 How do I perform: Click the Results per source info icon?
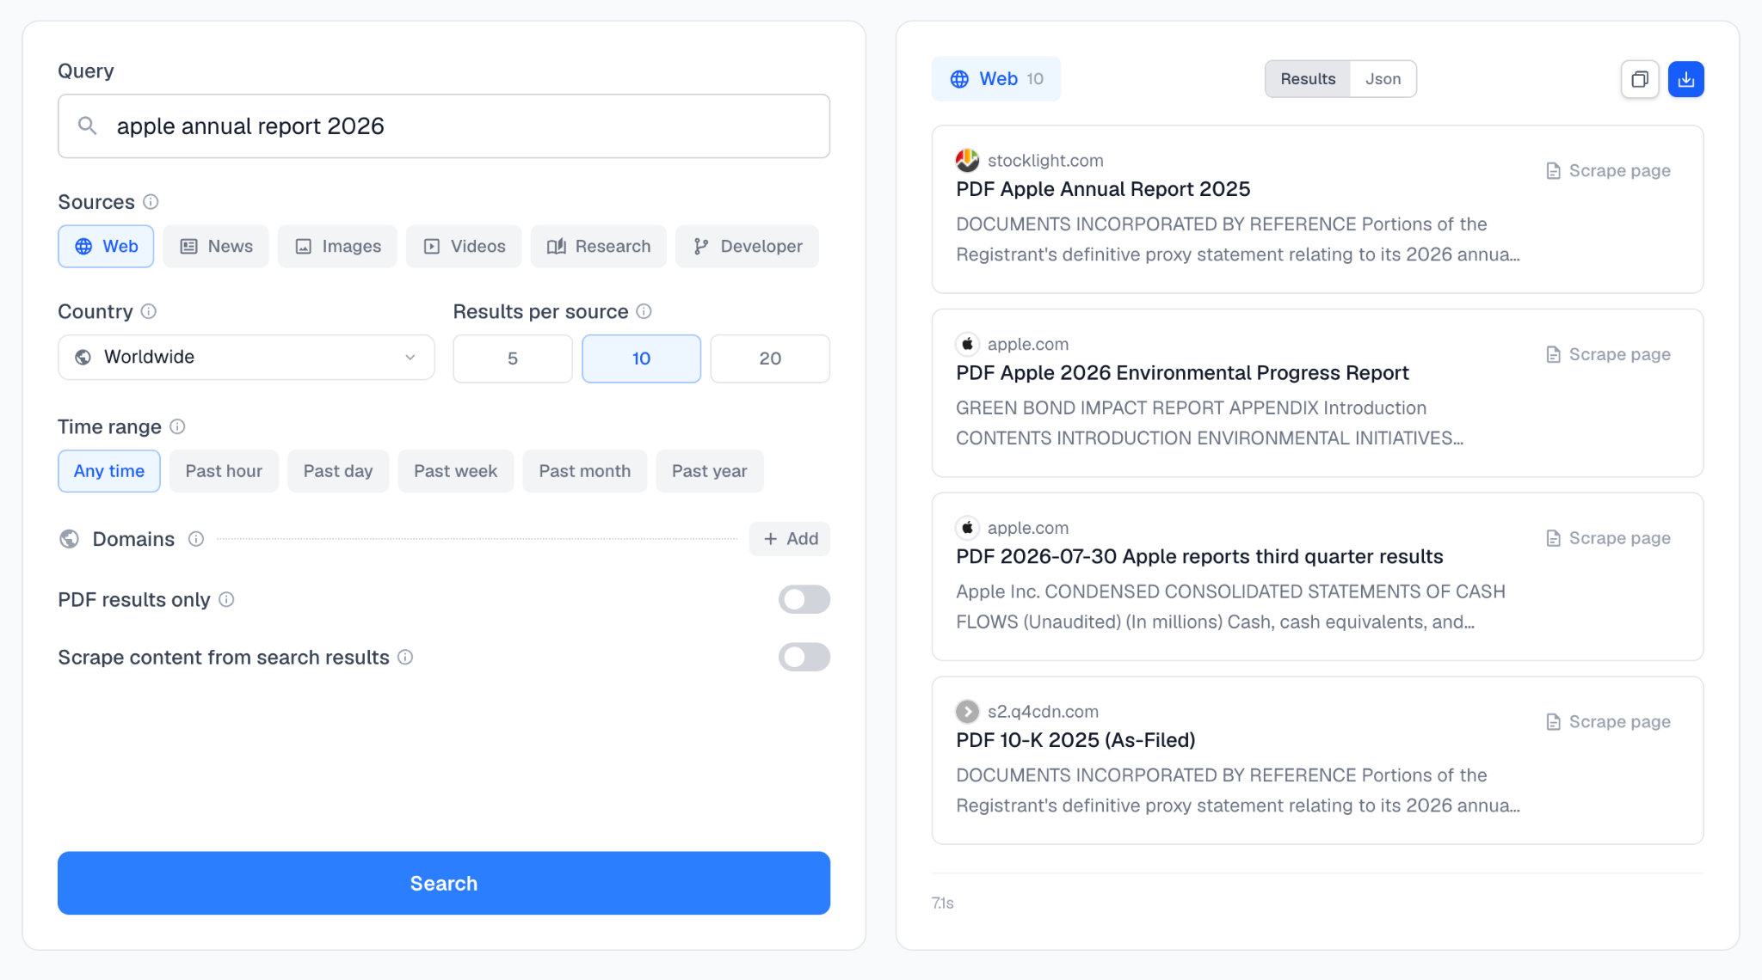pos(644,311)
